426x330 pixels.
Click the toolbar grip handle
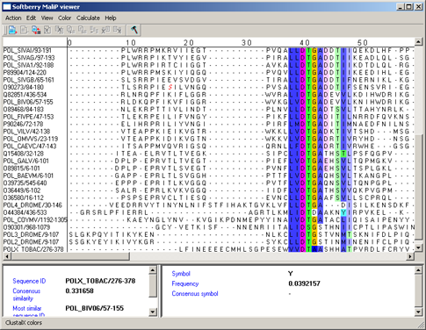click(x=5, y=30)
